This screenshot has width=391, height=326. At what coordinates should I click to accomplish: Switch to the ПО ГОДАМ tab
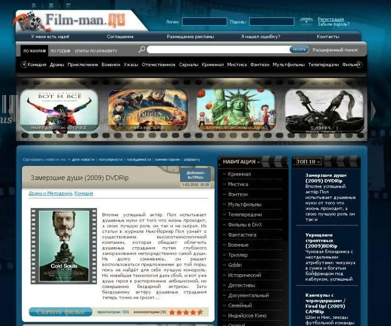tap(60, 51)
